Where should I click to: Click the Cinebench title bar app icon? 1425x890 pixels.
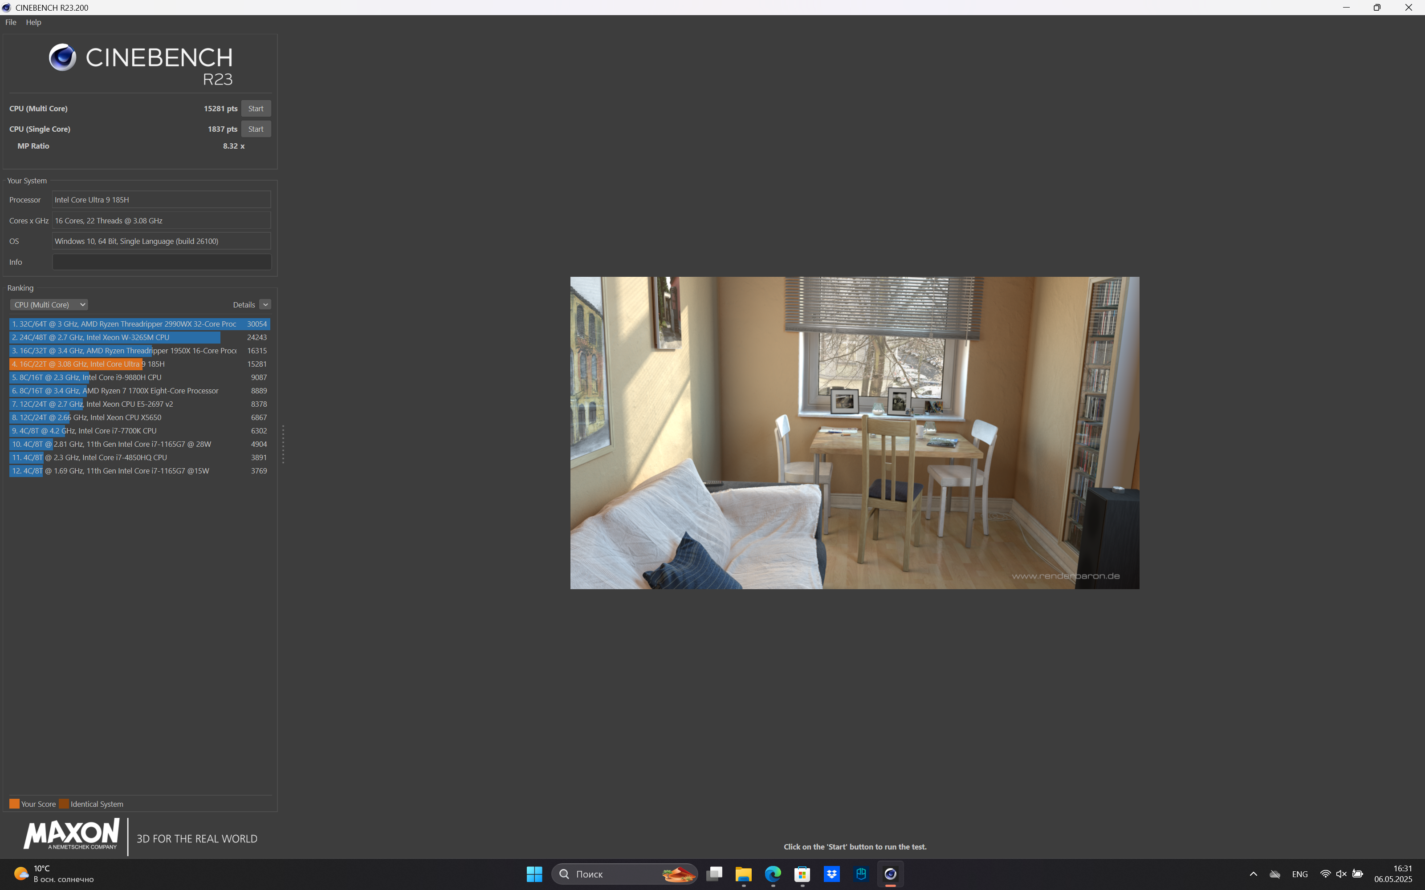tap(7, 8)
